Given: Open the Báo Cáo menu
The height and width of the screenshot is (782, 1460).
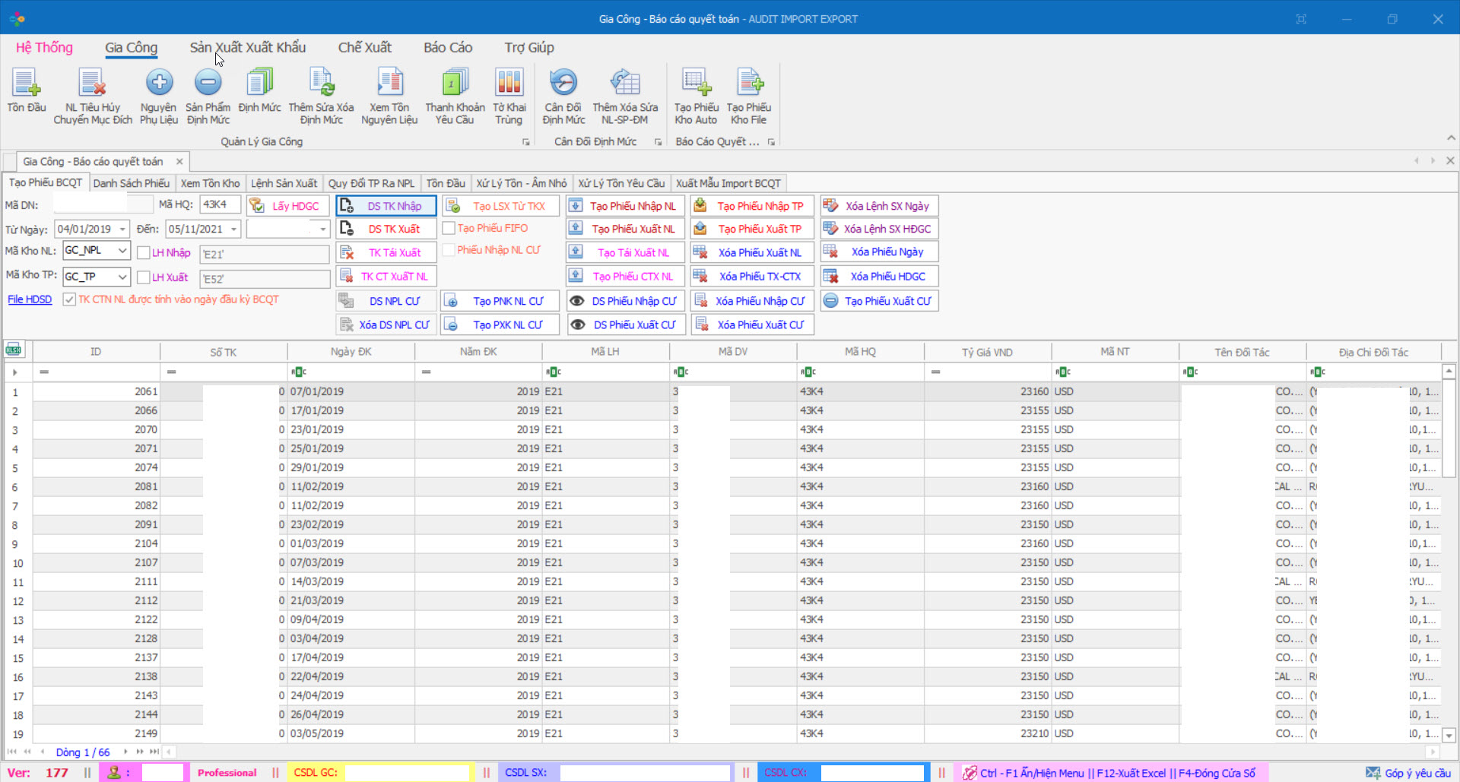Looking at the screenshot, I should point(447,47).
